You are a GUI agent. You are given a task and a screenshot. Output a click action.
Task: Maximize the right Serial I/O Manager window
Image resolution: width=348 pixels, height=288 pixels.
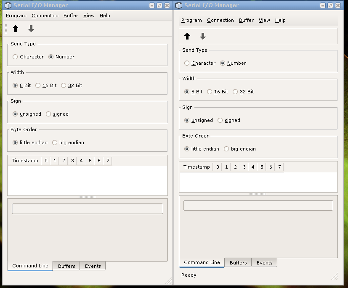coord(330,5)
